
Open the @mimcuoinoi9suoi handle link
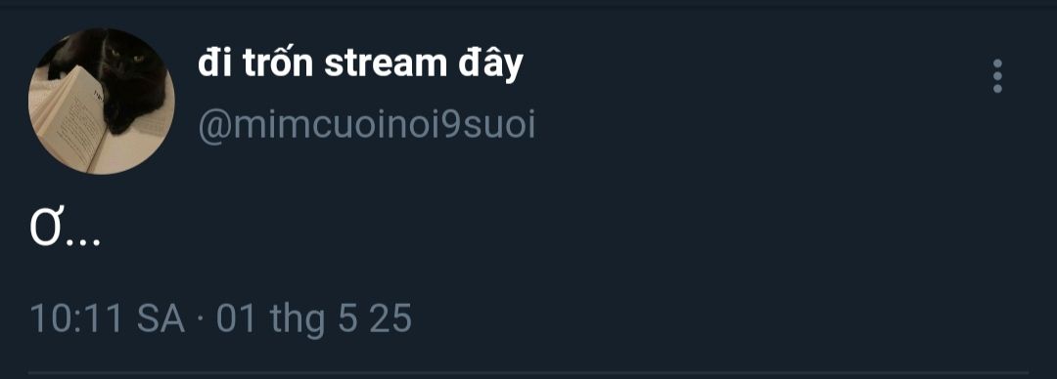pos(367,125)
